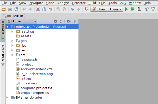Select the .project file
Image resolution: width=158 pixels, height=104 pixels.
26,64
